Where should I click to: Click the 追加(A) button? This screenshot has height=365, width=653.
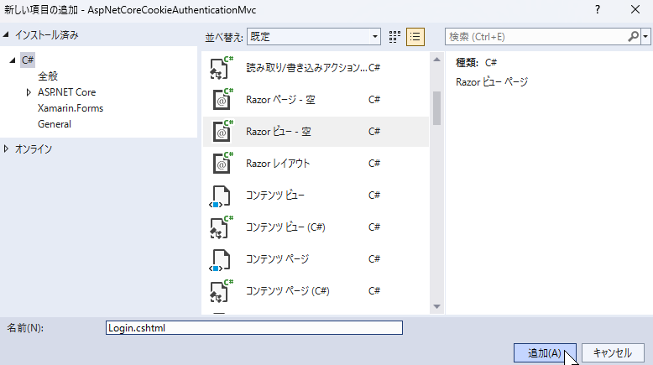pyautogui.click(x=544, y=353)
